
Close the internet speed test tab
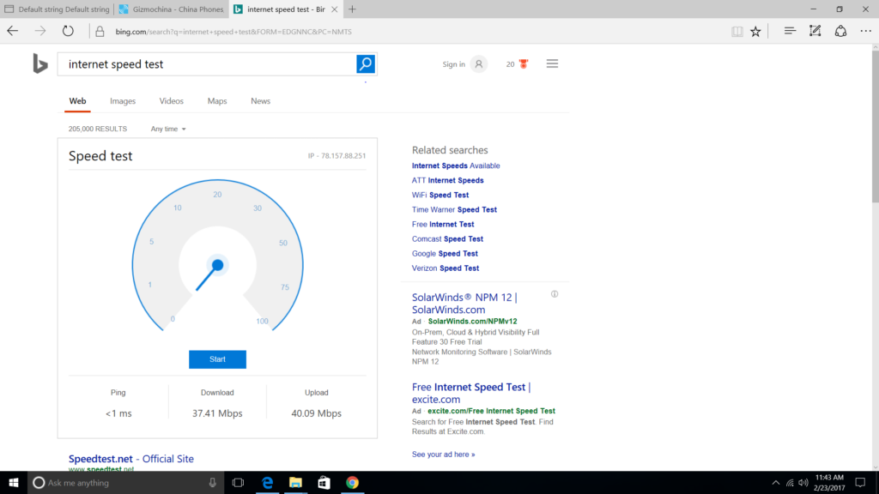[x=334, y=9]
